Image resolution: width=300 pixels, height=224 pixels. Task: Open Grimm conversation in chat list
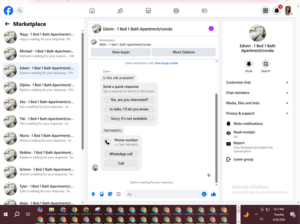41,172
